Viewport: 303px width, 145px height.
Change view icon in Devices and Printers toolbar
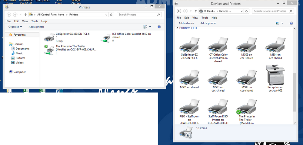click(278, 23)
